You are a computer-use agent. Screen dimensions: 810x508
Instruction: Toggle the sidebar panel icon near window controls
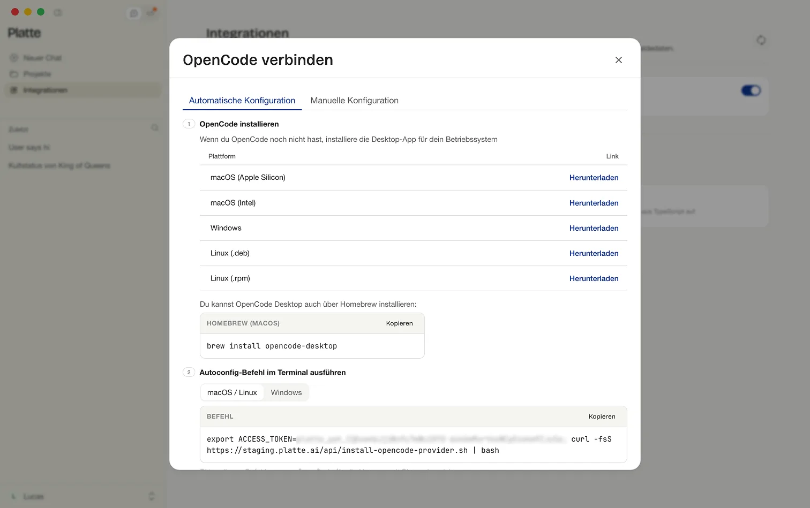[58, 12]
